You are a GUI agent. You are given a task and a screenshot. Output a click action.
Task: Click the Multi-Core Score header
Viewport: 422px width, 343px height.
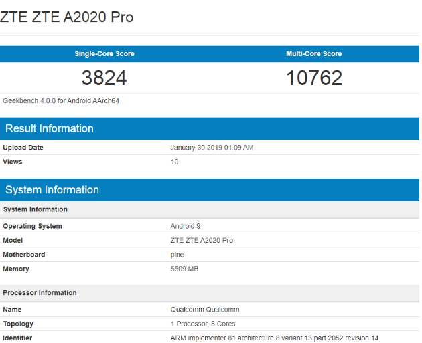click(313, 54)
